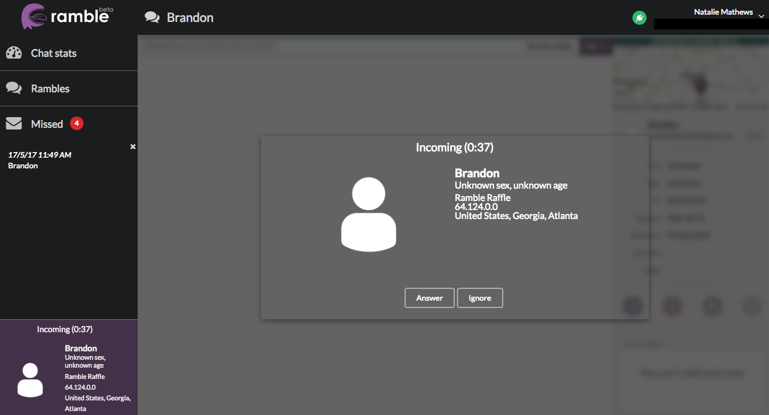Viewport: 769px width, 415px height.
Task: Click the Missed envelope icon
Action: point(14,123)
